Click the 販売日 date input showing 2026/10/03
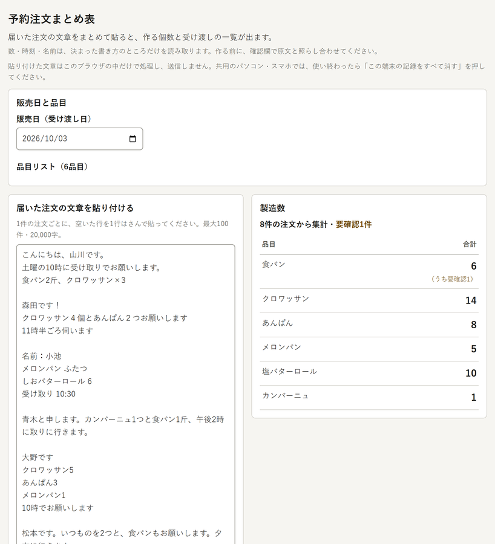This screenshot has width=495, height=544. click(79, 139)
